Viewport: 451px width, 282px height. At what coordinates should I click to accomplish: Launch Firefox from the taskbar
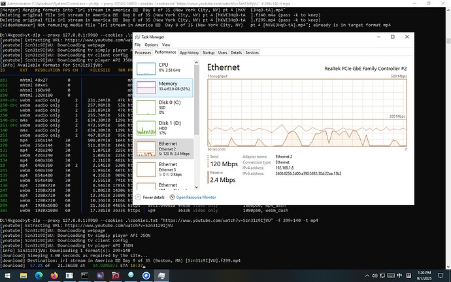click(54, 275)
